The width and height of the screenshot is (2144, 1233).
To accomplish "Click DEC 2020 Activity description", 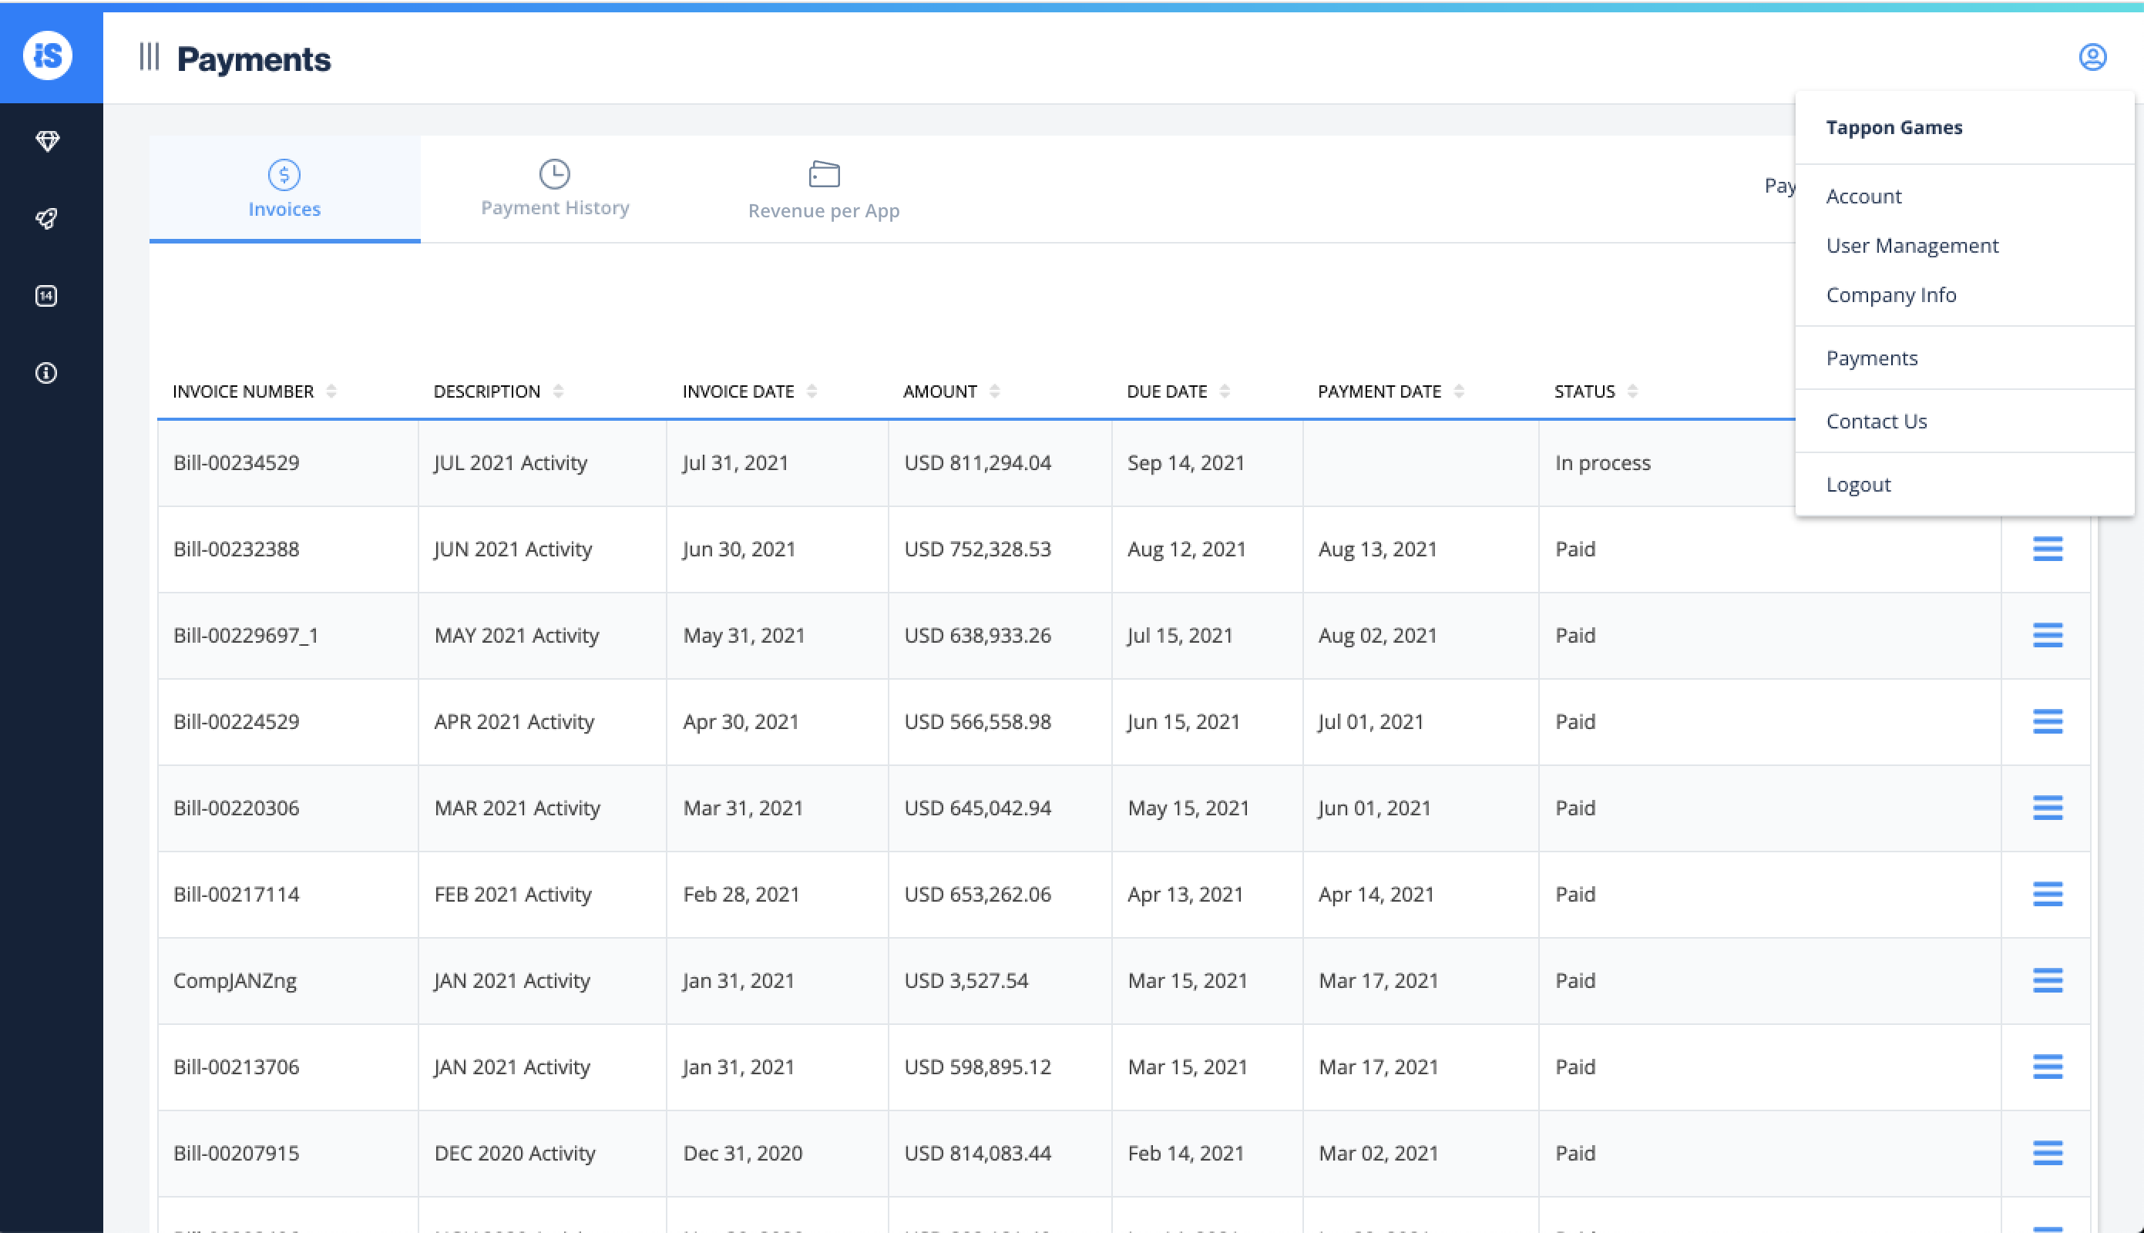I will point(515,1154).
